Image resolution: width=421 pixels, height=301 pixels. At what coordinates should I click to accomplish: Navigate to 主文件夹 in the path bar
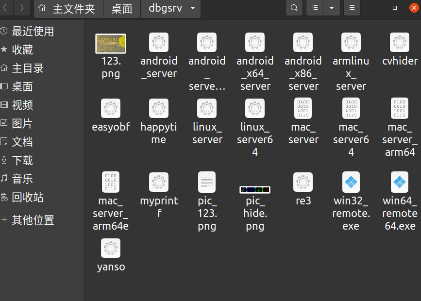click(69, 9)
